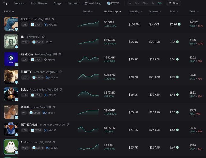Click the fee token icon beside 2.67

(x=178, y=147)
